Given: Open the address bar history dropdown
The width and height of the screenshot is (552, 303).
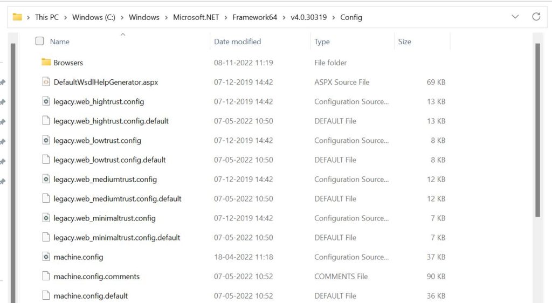Looking at the screenshot, I should tap(515, 17).
